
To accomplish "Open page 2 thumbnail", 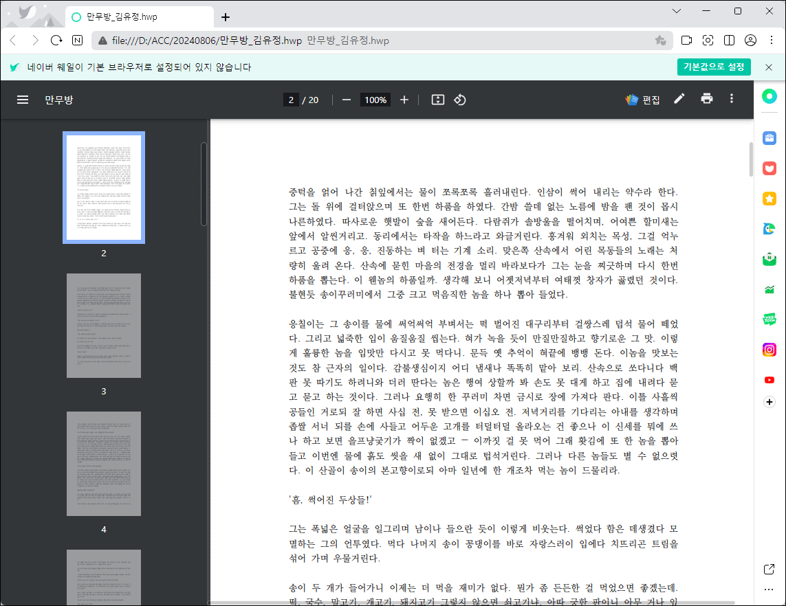I will click(x=104, y=188).
